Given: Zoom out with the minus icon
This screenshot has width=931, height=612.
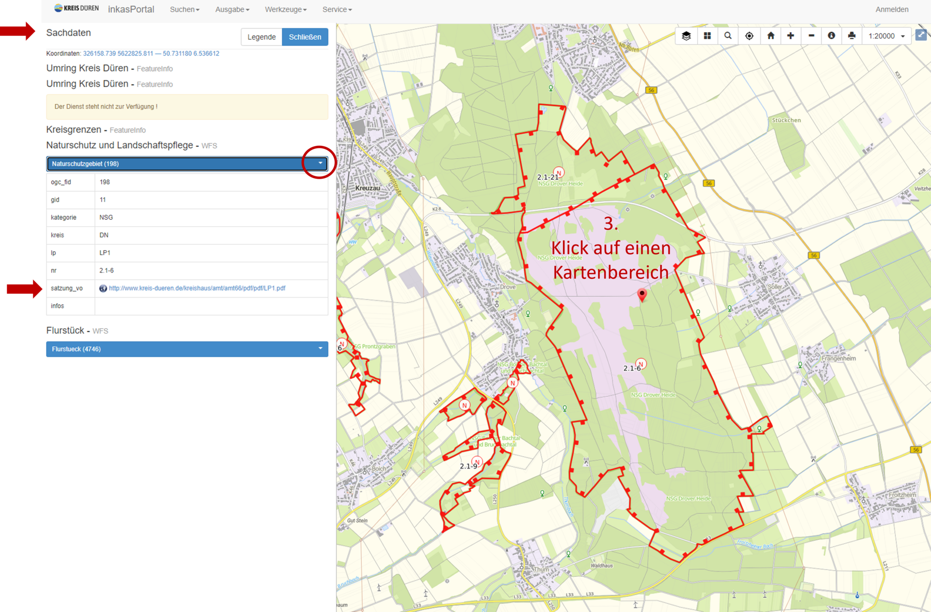Looking at the screenshot, I should [811, 36].
